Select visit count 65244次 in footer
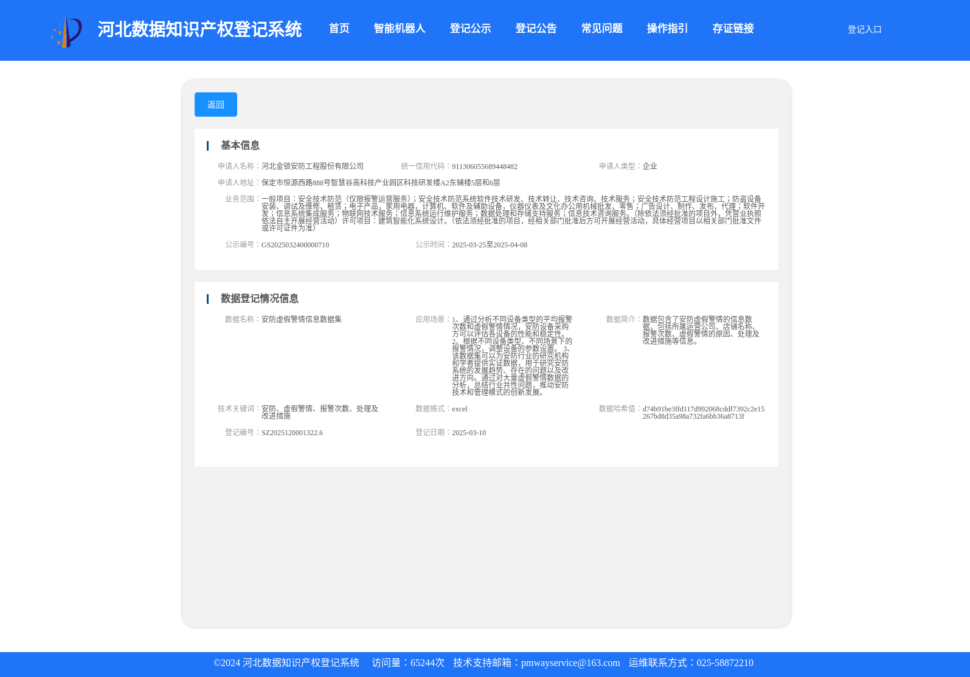 (428, 663)
